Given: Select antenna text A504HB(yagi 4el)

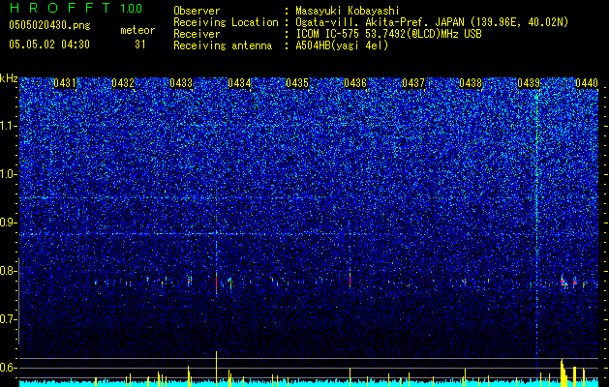Looking at the screenshot, I should pyautogui.click(x=342, y=45).
